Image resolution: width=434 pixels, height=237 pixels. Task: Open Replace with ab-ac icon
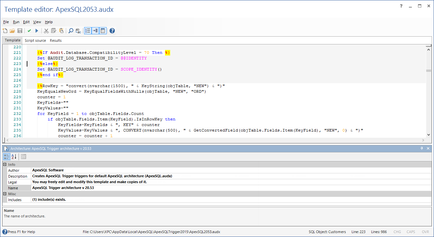coord(78,31)
